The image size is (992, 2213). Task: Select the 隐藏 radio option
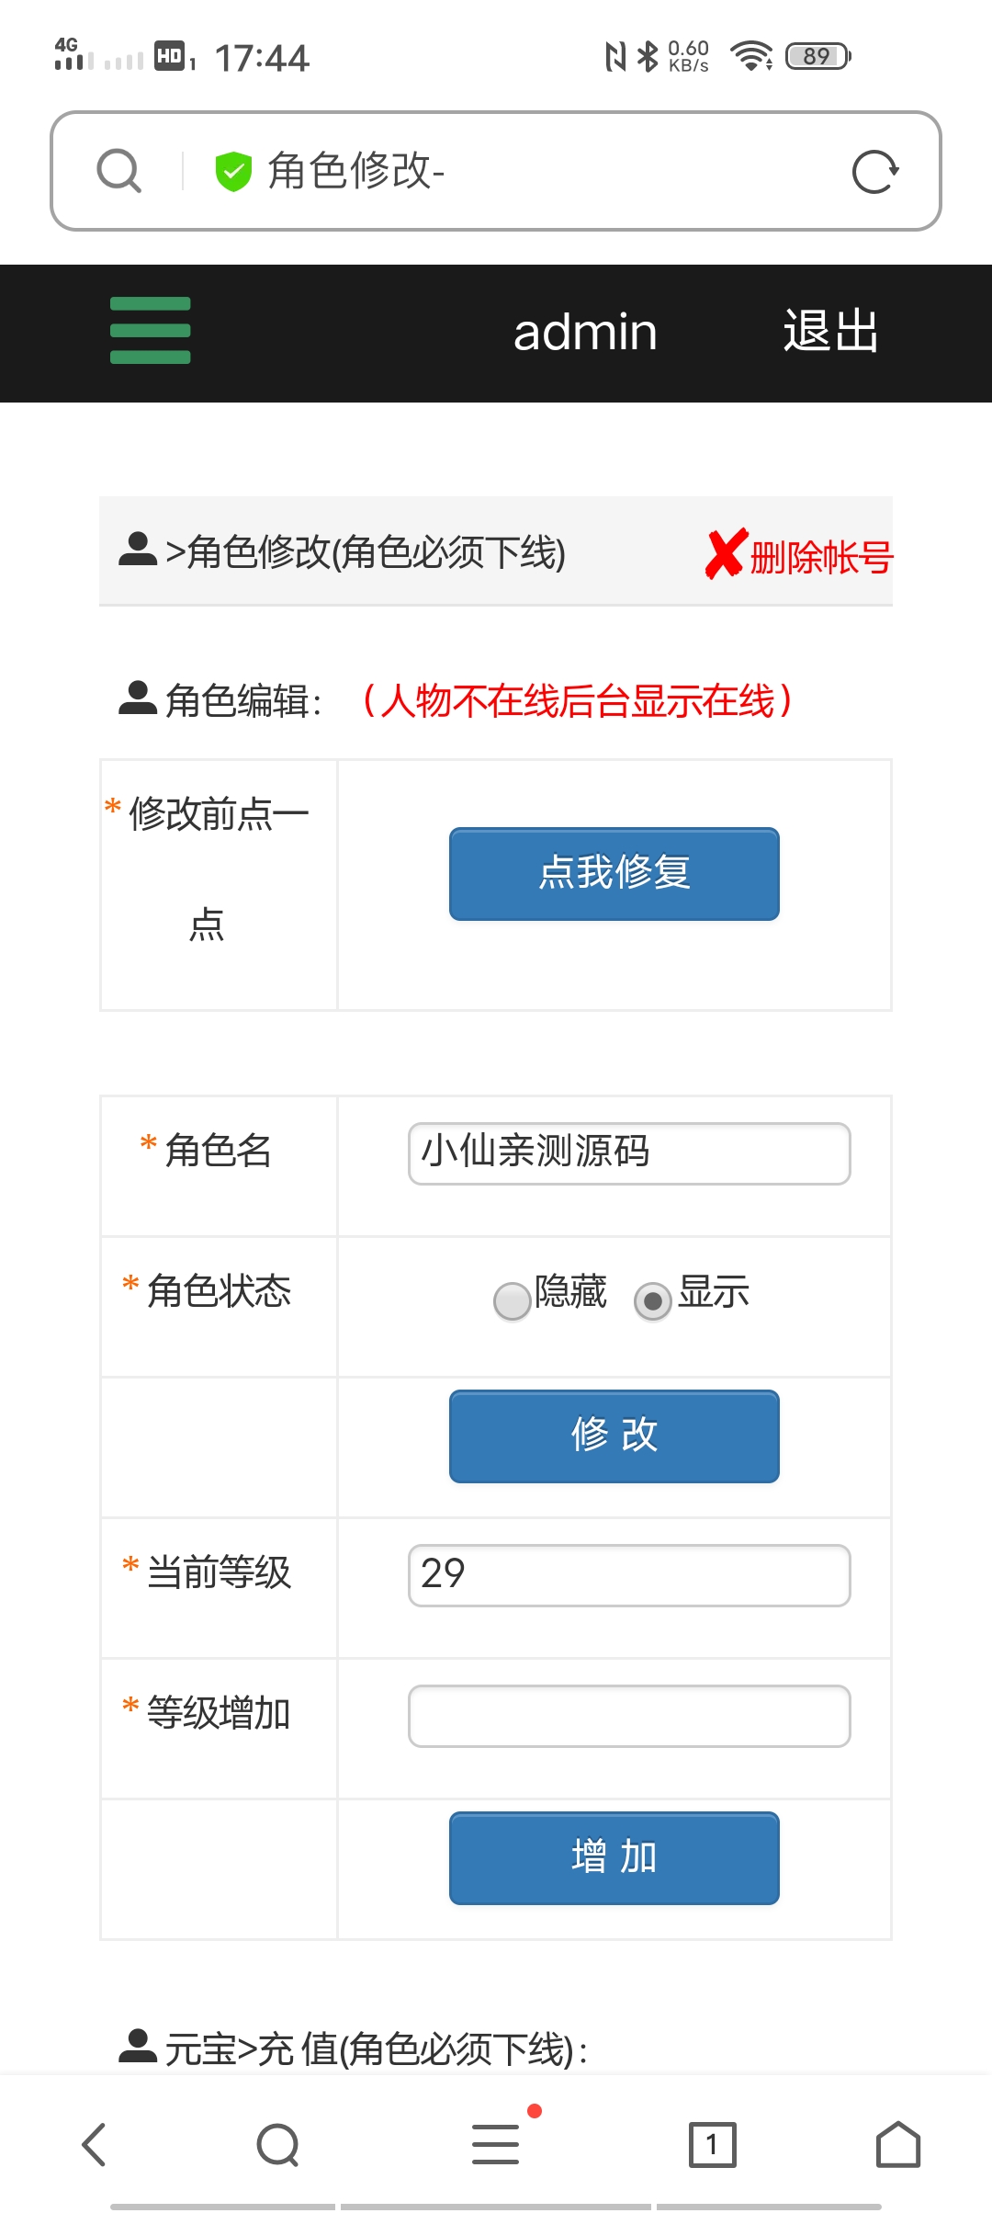point(513,1300)
